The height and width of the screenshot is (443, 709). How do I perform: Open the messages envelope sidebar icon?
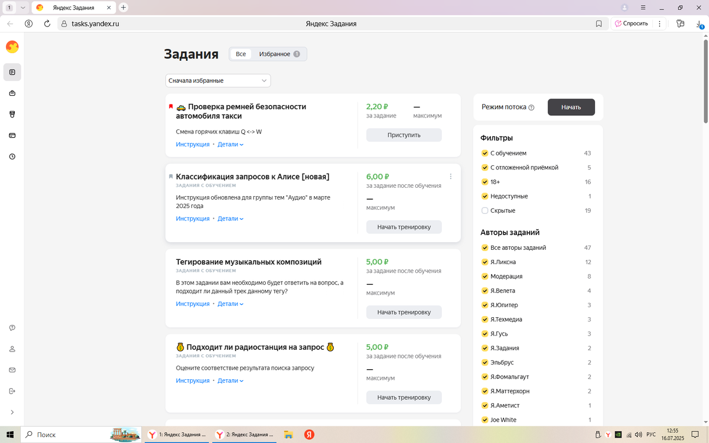[12, 370]
